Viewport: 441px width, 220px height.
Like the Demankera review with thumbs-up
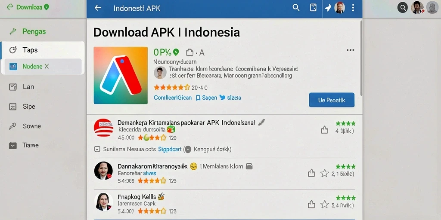pyautogui.click(x=325, y=130)
